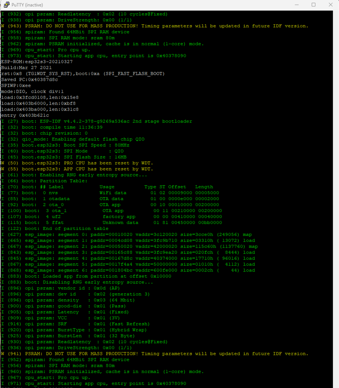This screenshot has width=339, height=388.
Task: Select 'load:0x403ba000,len:0x31c8'
Action: click(x=40, y=109)
